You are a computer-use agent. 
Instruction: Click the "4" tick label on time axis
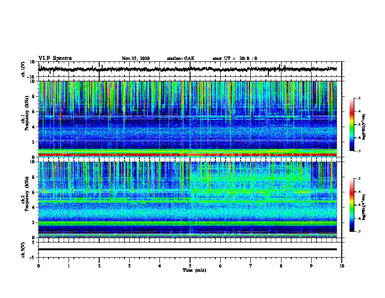tap(159, 266)
